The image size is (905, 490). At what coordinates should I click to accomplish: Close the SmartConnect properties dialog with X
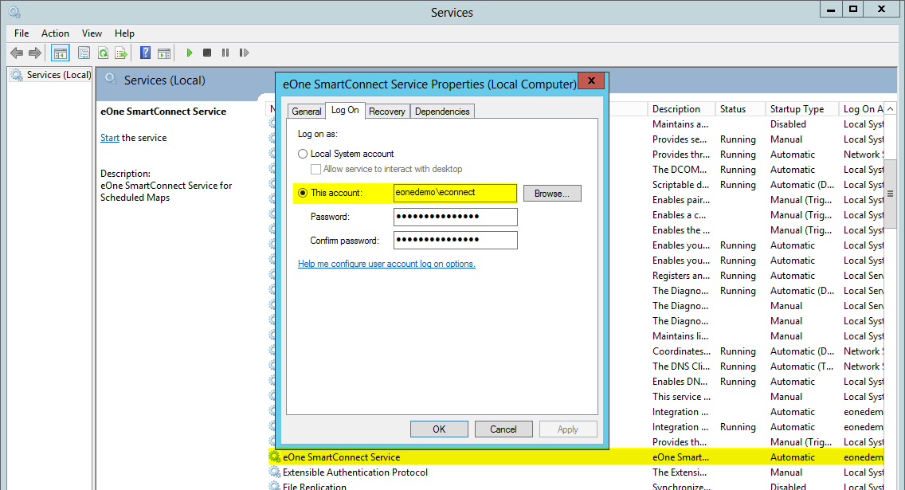pos(591,80)
